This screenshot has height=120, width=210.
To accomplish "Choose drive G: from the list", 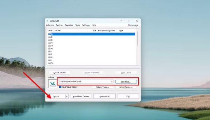I will (x=52, y=45).
